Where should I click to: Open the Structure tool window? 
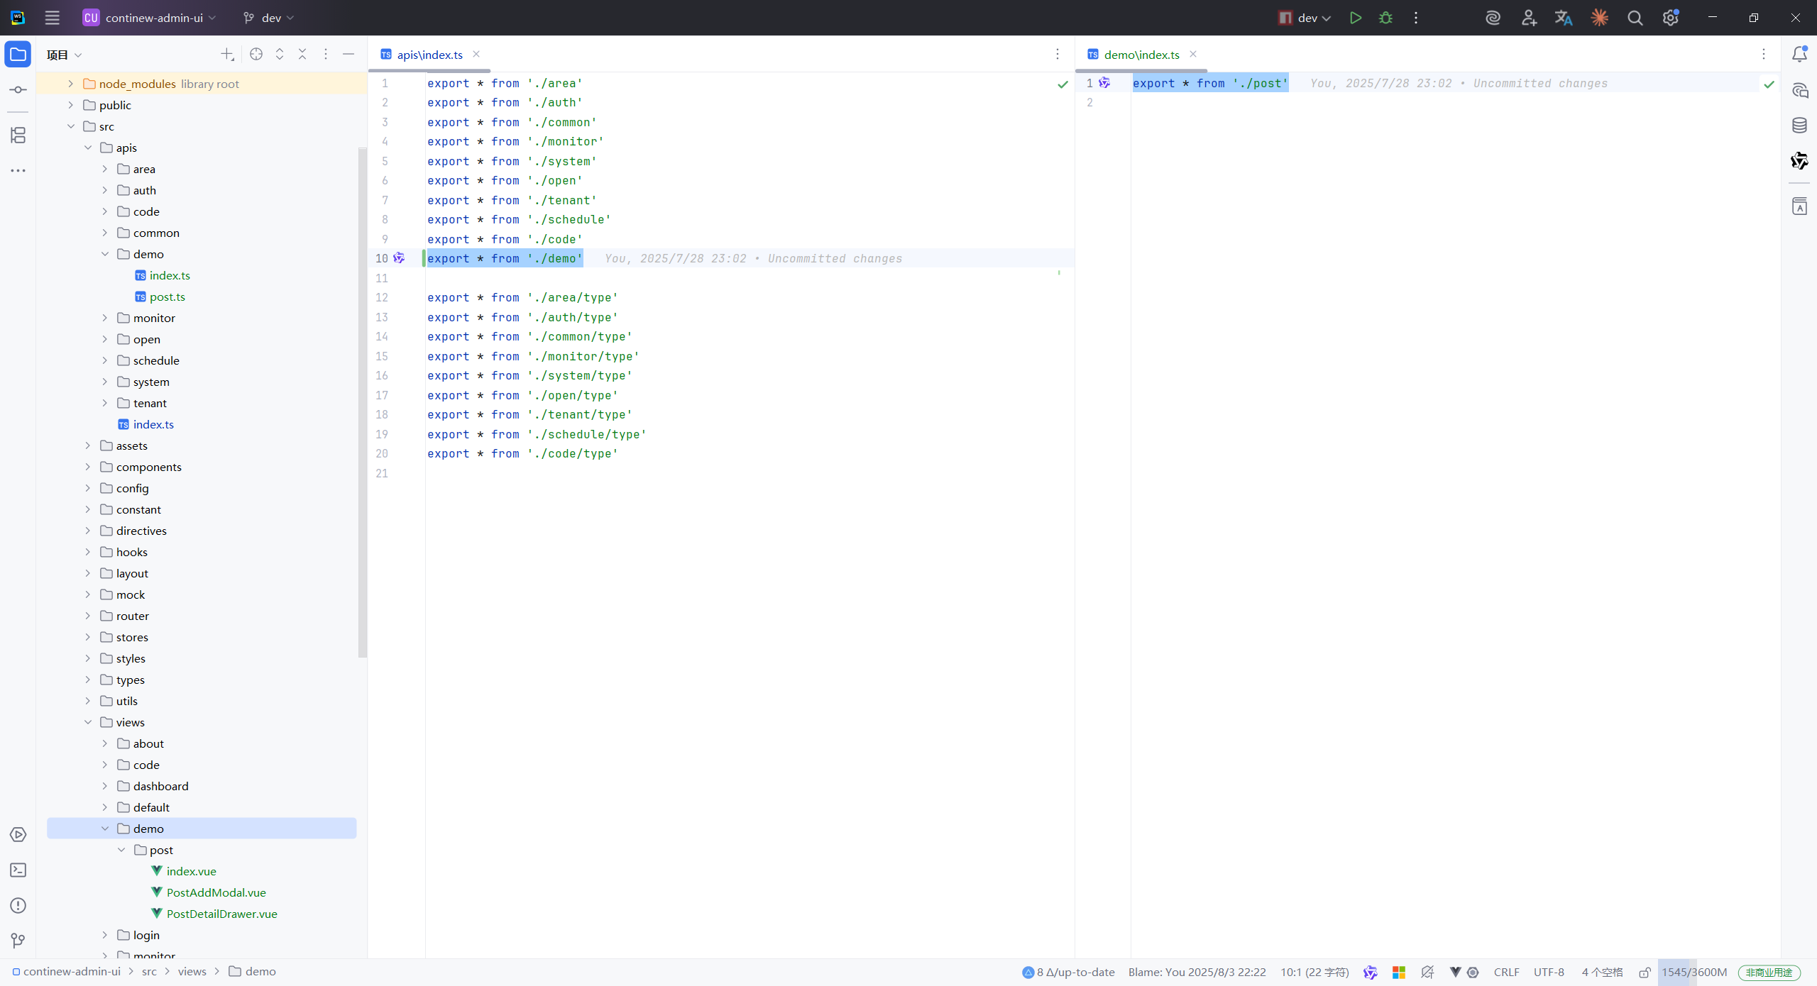(18, 135)
